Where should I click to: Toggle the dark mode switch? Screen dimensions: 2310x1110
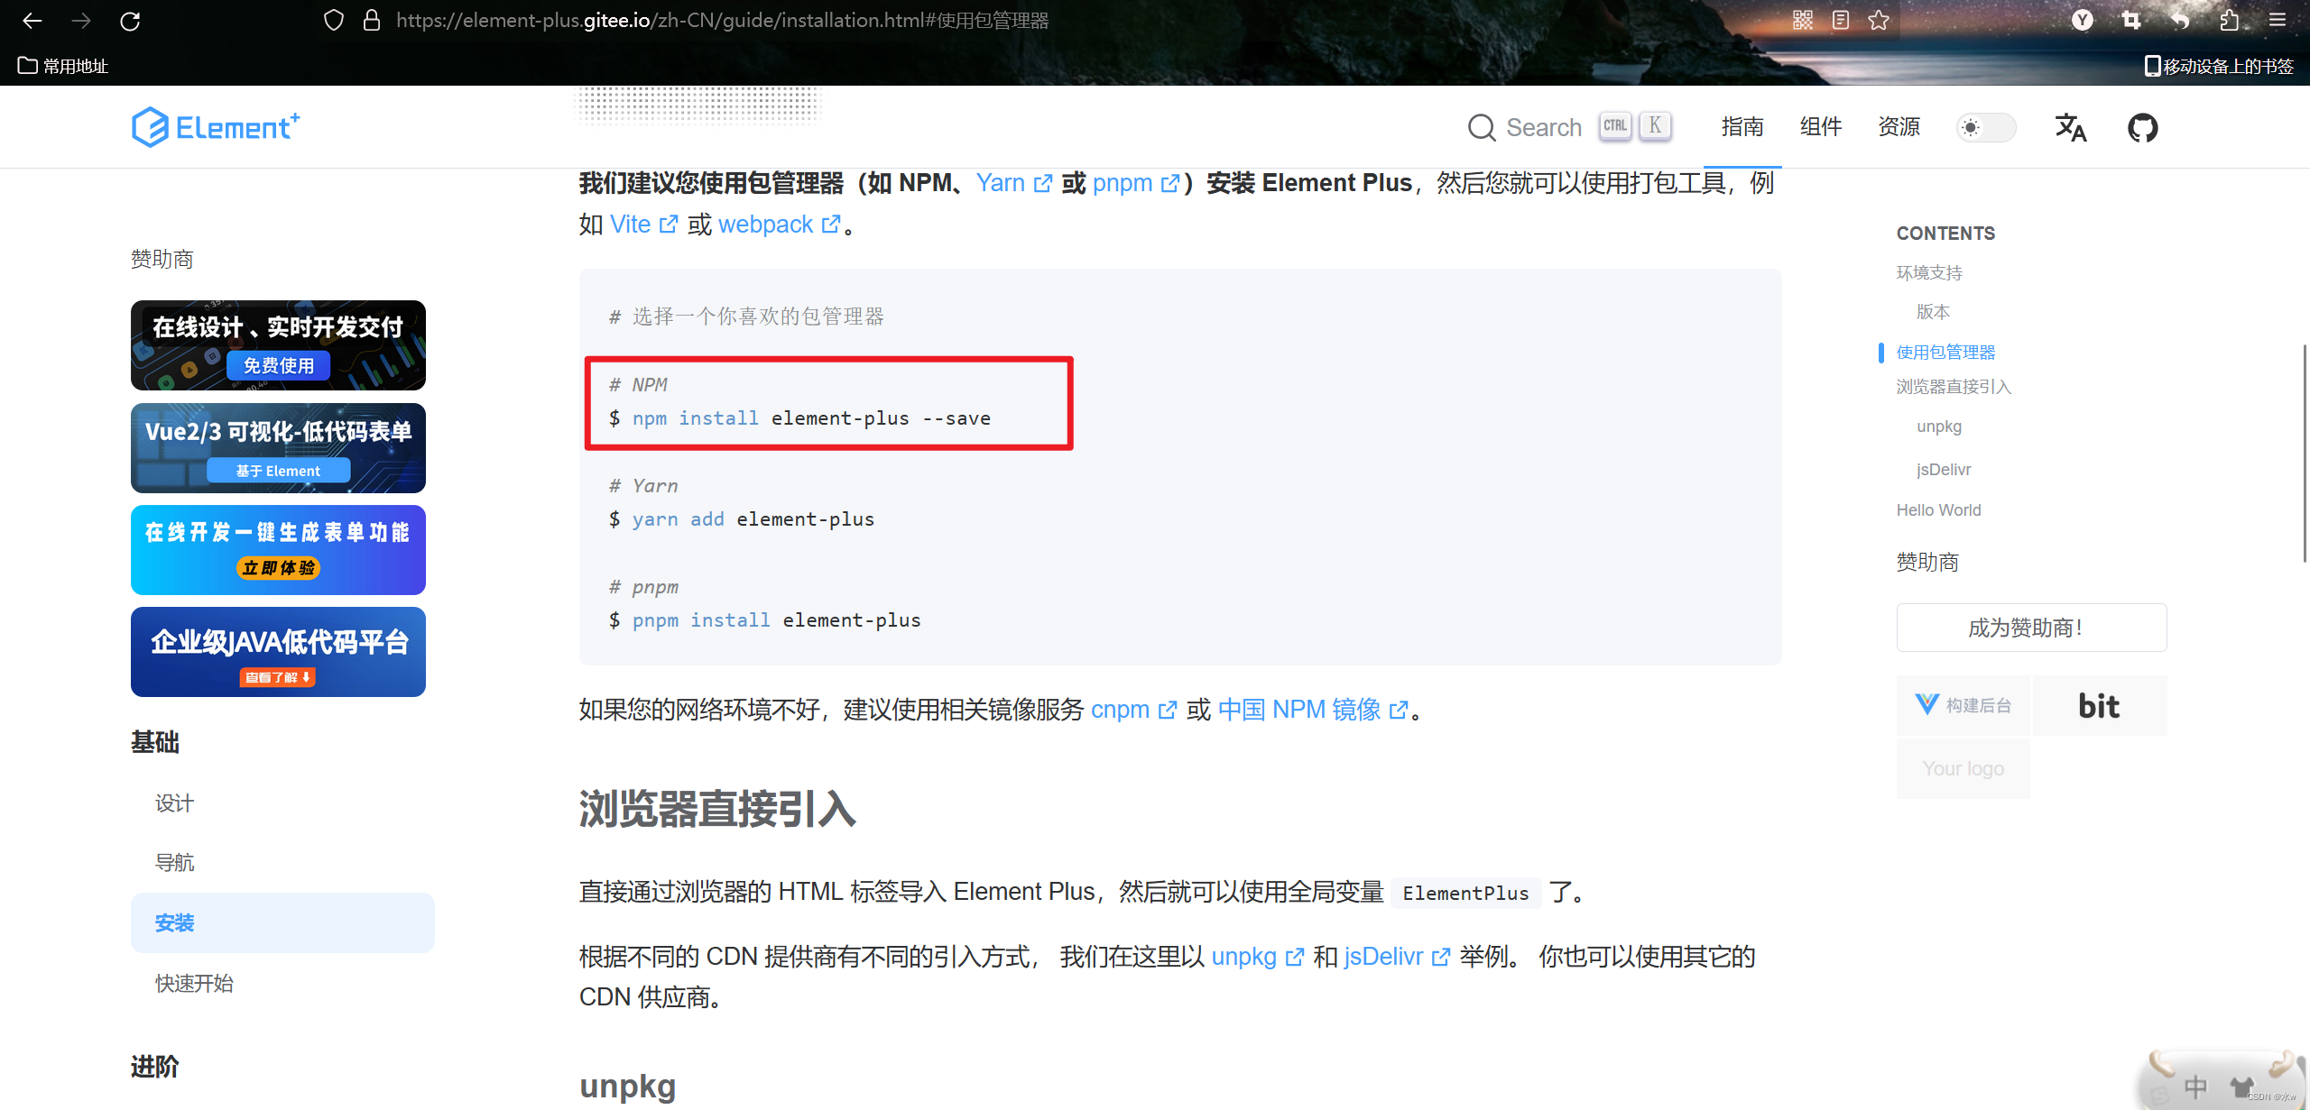[1986, 127]
